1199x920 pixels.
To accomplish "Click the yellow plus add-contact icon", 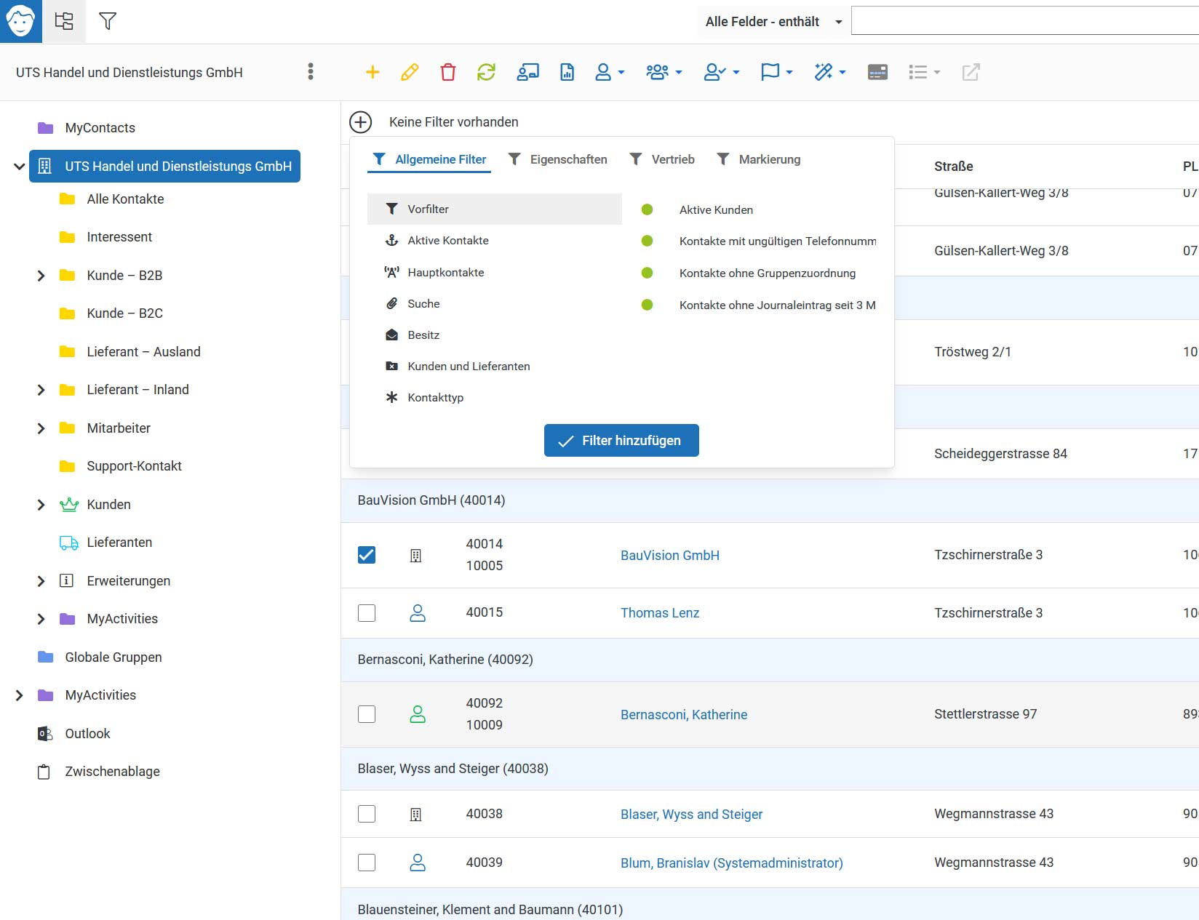I will 373,72.
